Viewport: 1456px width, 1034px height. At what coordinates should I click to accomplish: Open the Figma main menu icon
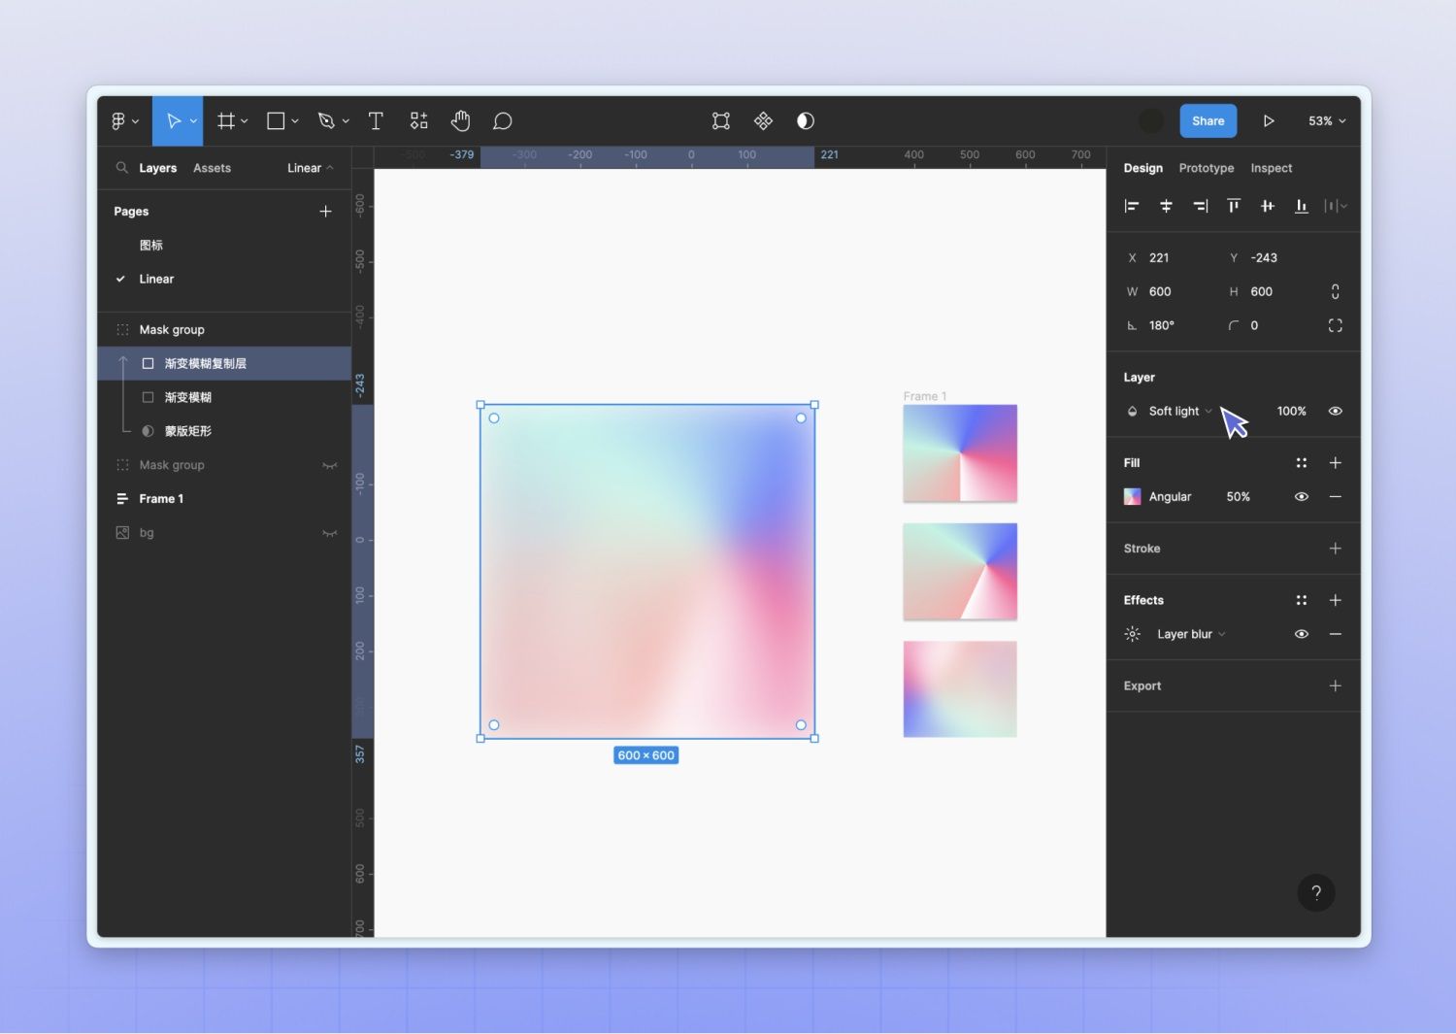pos(118,121)
